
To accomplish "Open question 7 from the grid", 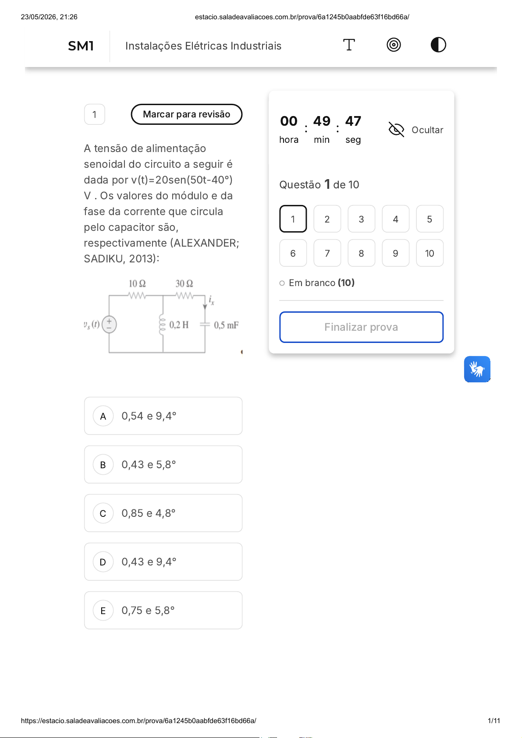I will (327, 253).
